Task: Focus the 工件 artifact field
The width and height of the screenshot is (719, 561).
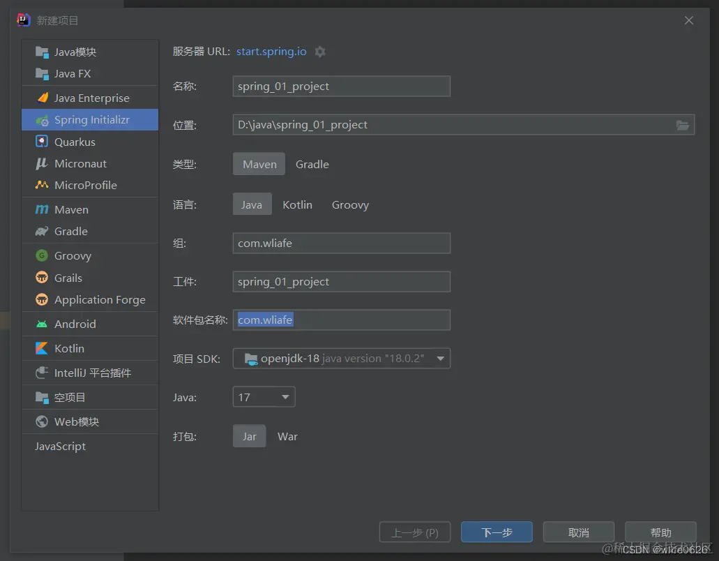Action: click(342, 282)
